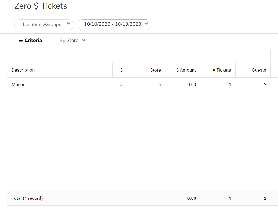The height and width of the screenshot is (209, 278).
Task: Sort by the ID column header
Action: coord(121,70)
